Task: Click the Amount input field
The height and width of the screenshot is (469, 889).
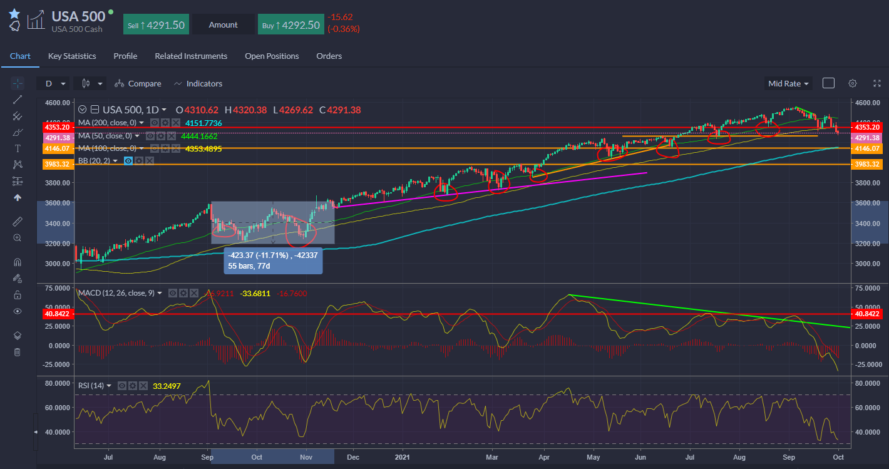Action: pos(224,25)
